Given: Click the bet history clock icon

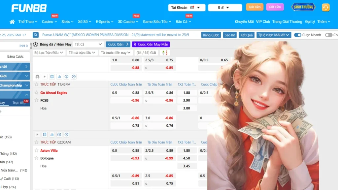Looking at the screenshot, I should click(x=74, y=77).
